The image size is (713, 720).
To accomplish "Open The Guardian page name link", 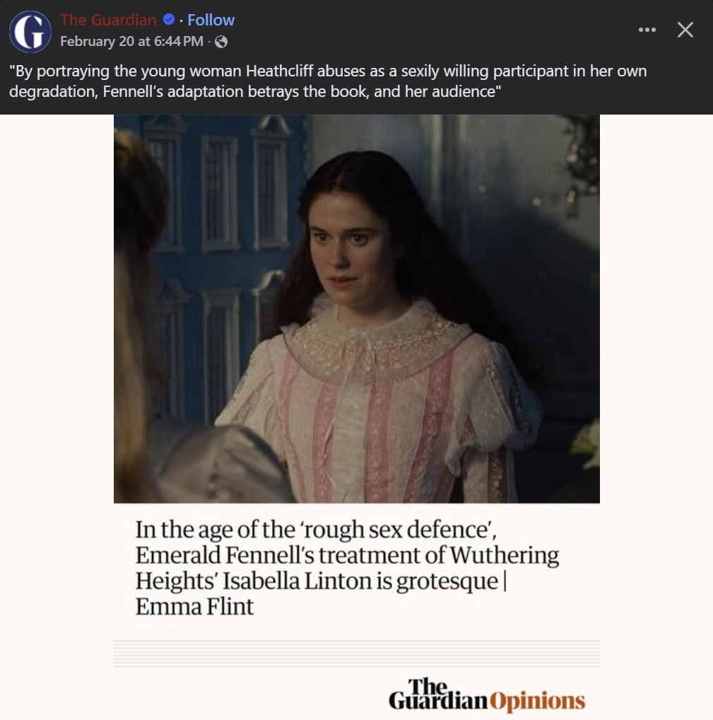I will pos(108,20).
